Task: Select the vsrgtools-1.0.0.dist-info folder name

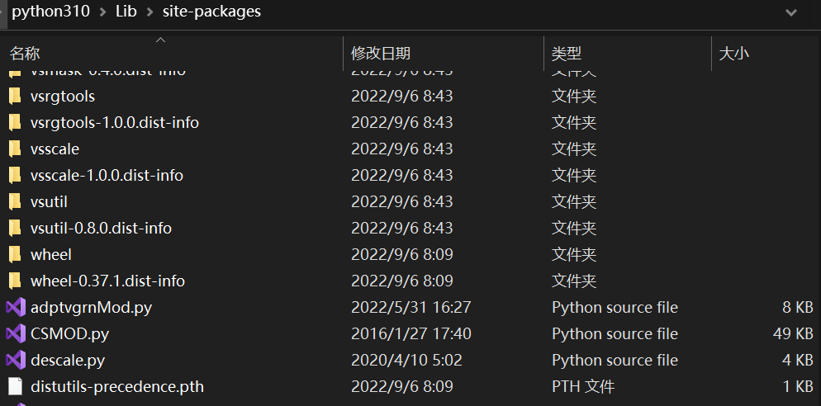Action: pyautogui.click(x=114, y=123)
